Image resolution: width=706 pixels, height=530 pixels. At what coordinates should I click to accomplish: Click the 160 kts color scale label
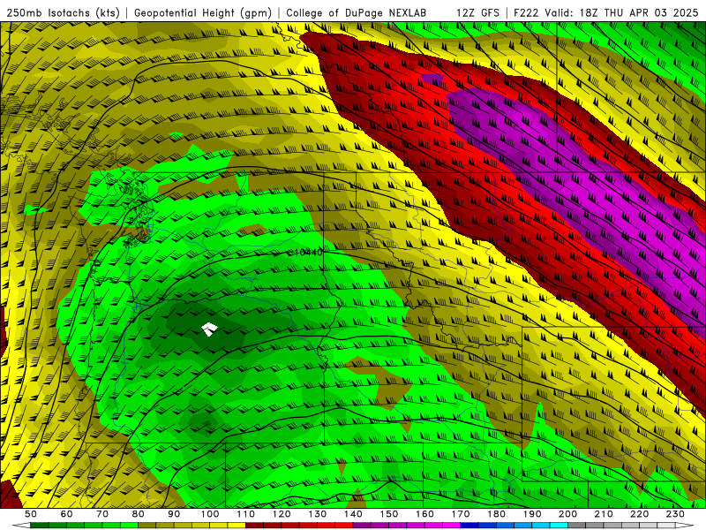click(x=425, y=514)
